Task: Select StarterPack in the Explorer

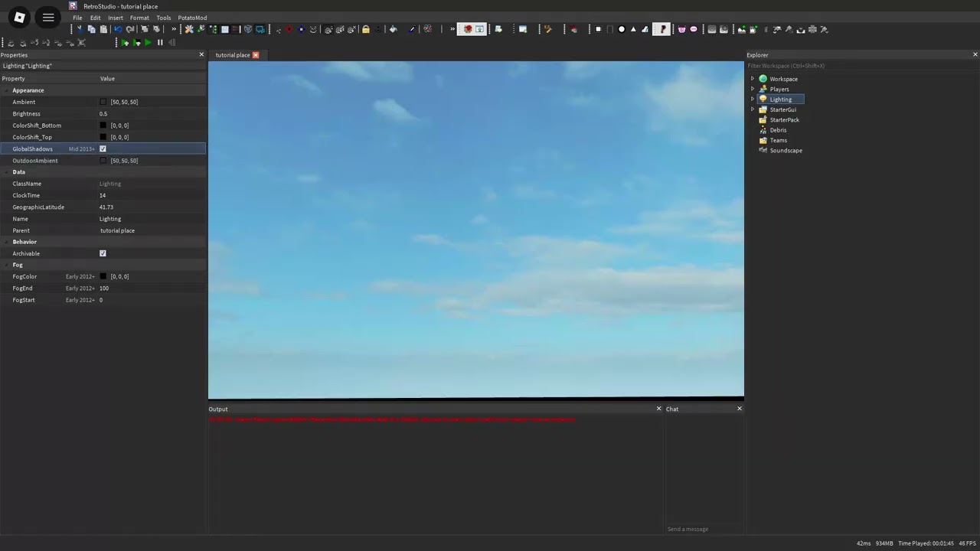Action: pyautogui.click(x=784, y=120)
